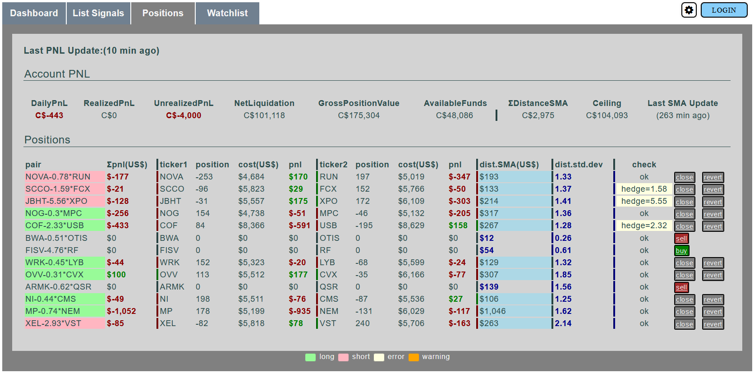754x373 pixels.
Task: Click the GrossPositionValue C$175,304 value
Action: tap(359, 115)
